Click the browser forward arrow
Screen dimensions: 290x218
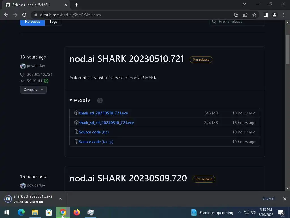point(15,15)
